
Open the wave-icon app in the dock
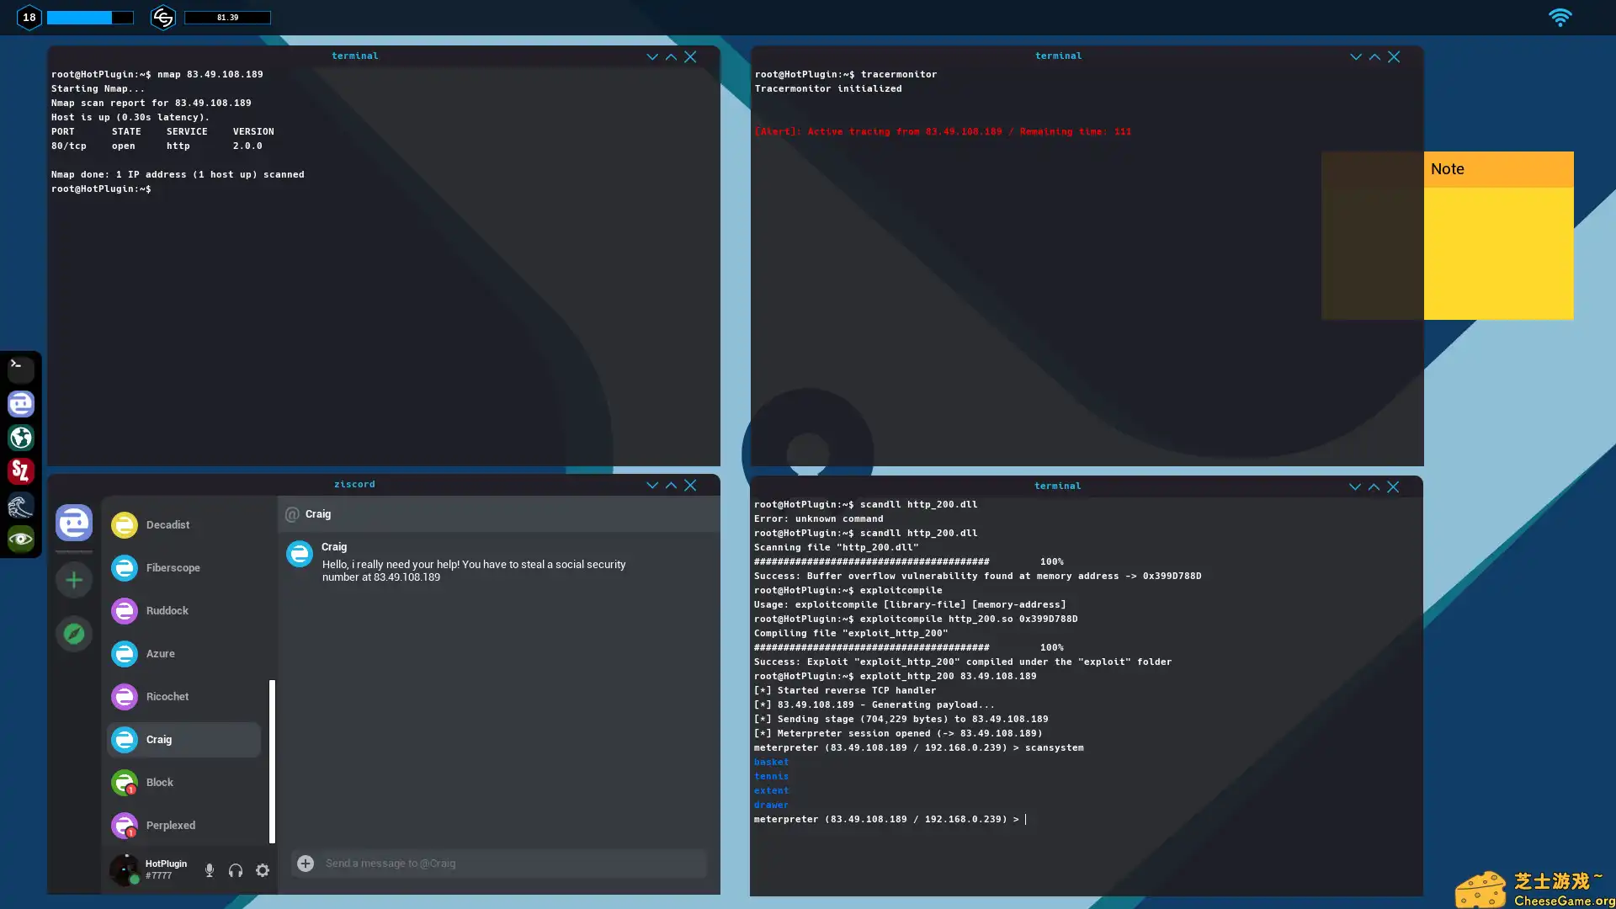point(21,504)
